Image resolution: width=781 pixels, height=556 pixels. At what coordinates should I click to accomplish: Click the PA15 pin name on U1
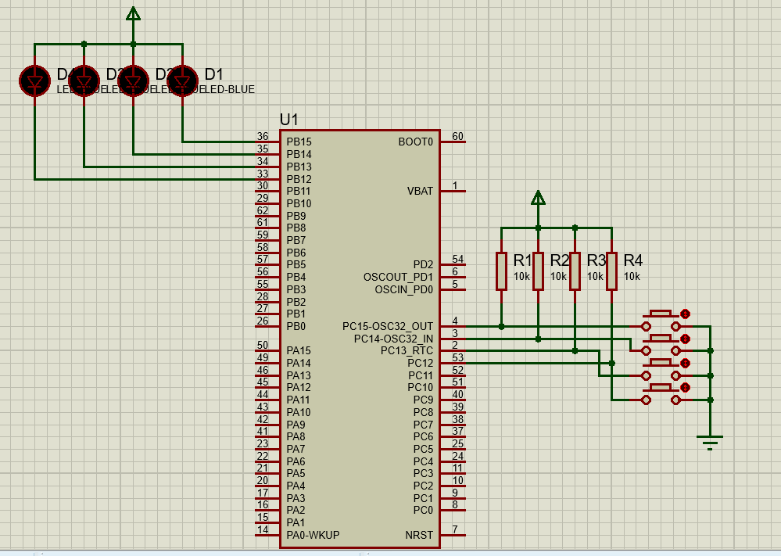[x=299, y=351]
